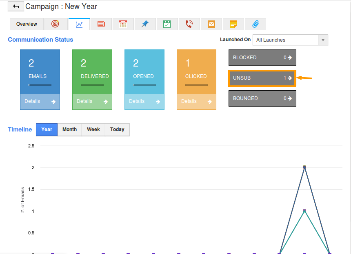Open the red phone calls tab
Screen dimensions: 351x254
pos(189,24)
